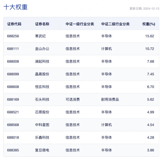Click the 中证一级行业分类 column header
Image resolution: width=162 pixels, height=160 pixels.
[80, 24]
